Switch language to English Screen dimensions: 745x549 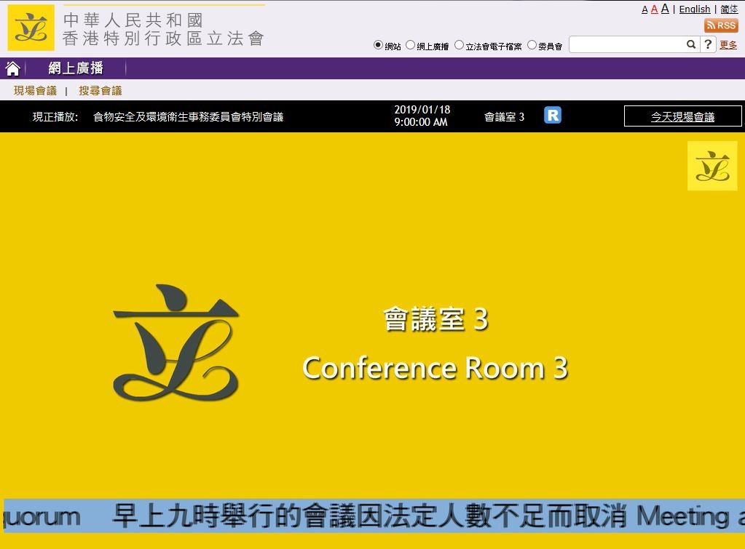pyautogui.click(x=693, y=9)
